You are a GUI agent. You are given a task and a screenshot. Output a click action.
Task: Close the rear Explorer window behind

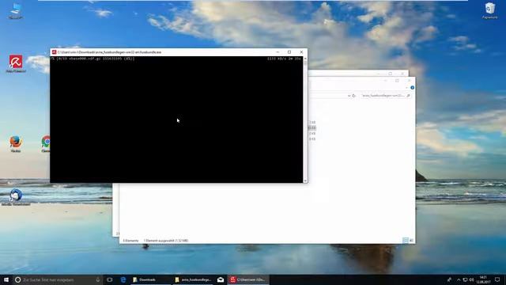[x=402, y=74]
